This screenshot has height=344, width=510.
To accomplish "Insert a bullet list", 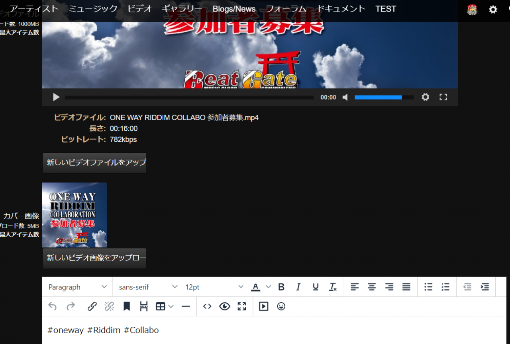I will tap(428, 287).
